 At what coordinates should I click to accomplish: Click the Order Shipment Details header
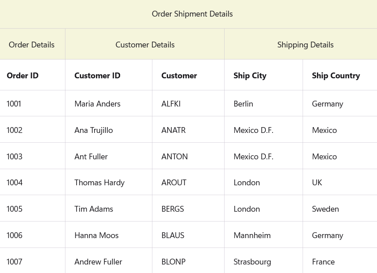192,14
